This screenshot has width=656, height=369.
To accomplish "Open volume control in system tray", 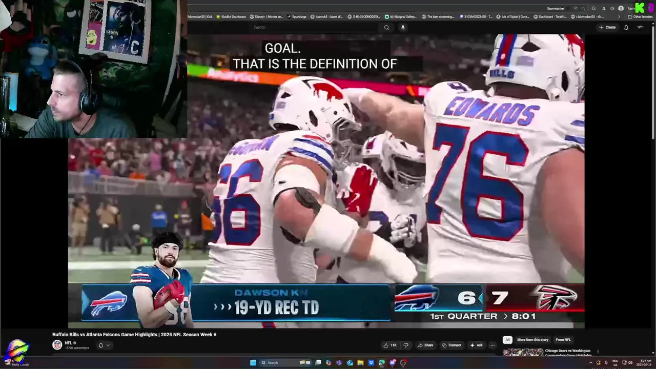I will (630, 362).
